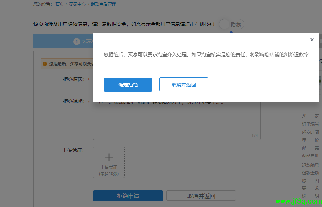Click the red asterisk beside 拒绝说明
322x207 pixels.
pyautogui.click(x=89, y=102)
